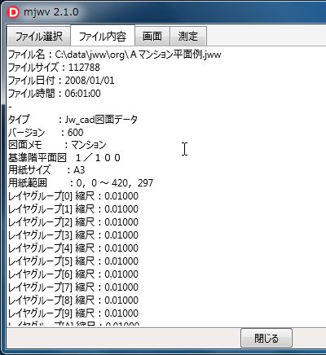Click the レイヤグループ[5] 縮尺 line
326x355 pixels.
coord(73,261)
